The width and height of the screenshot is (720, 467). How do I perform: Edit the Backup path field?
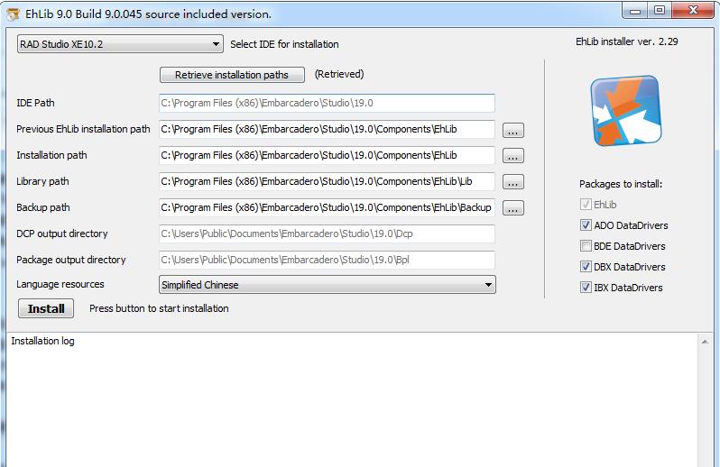pyautogui.click(x=327, y=207)
